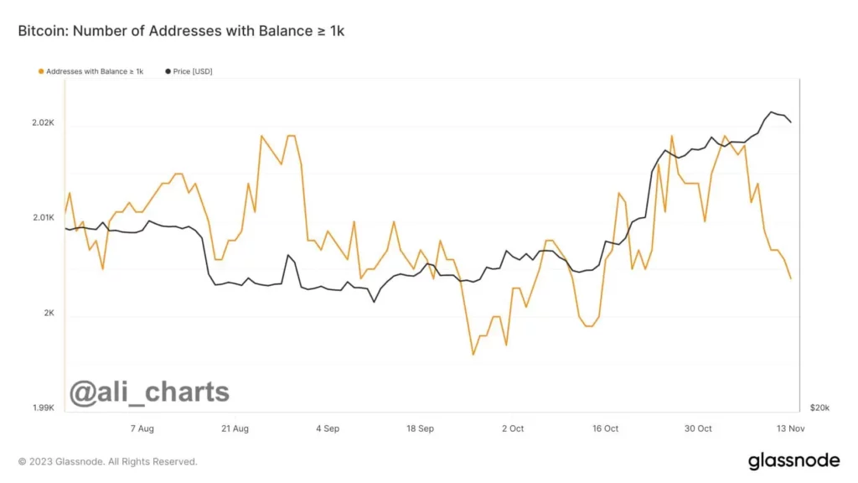
Task: Select the 1.99K y-axis label
Action: click(43, 408)
